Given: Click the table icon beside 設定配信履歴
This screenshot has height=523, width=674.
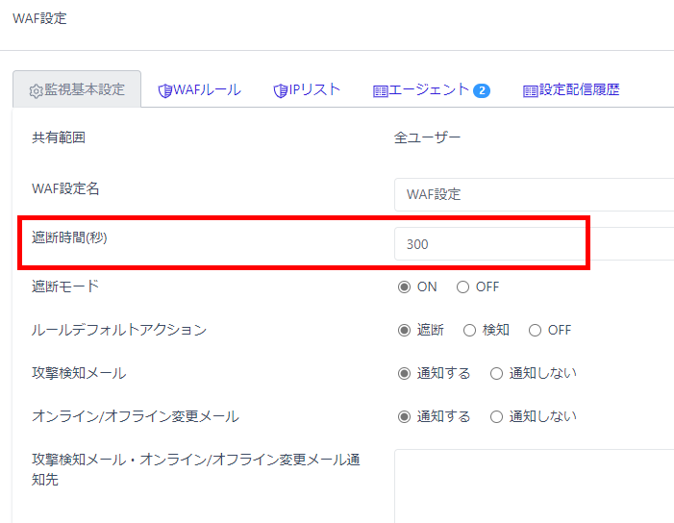Looking at the screenshot, I should click(530, 90).
